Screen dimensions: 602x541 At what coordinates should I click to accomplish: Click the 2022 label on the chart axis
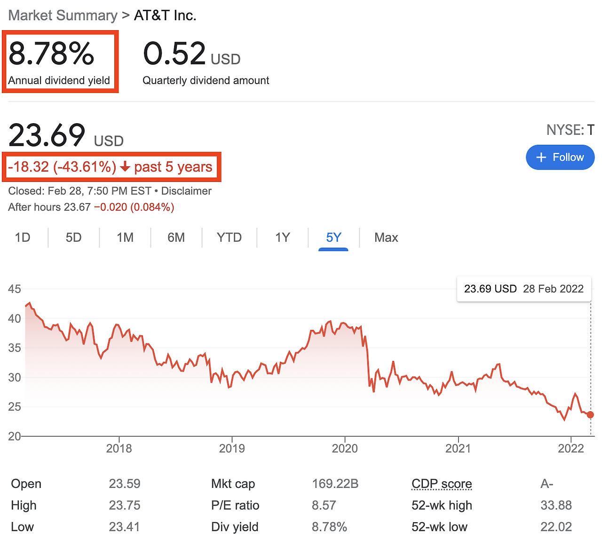[571, 448]
